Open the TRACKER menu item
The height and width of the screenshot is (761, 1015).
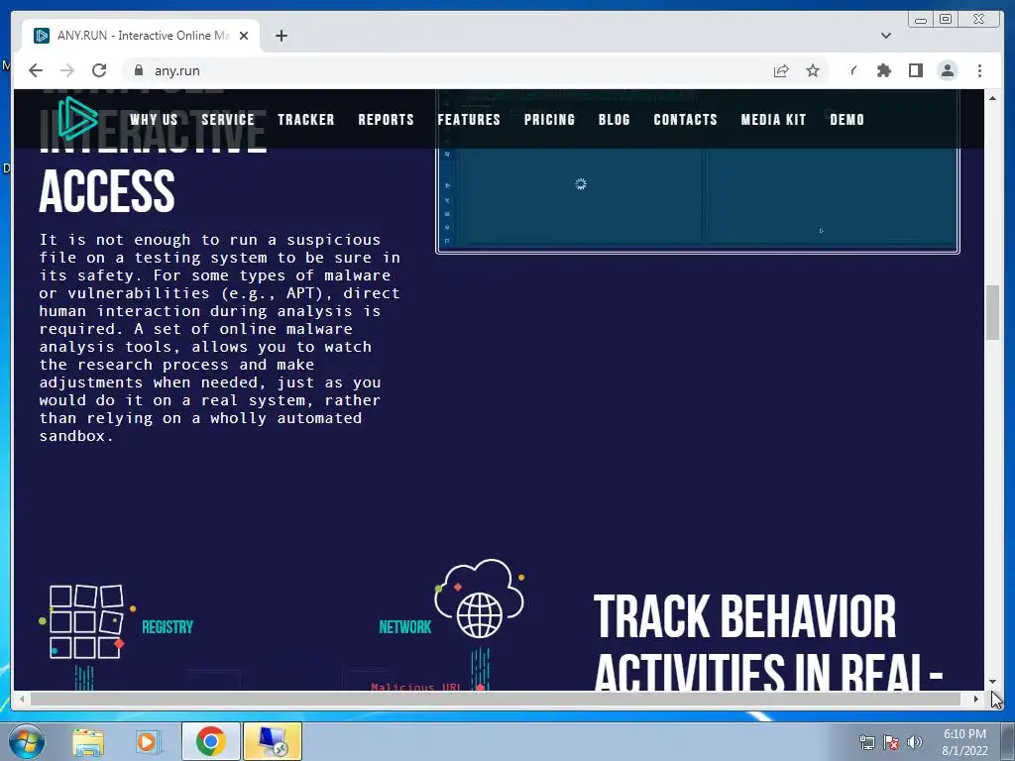tap(306, 120)
